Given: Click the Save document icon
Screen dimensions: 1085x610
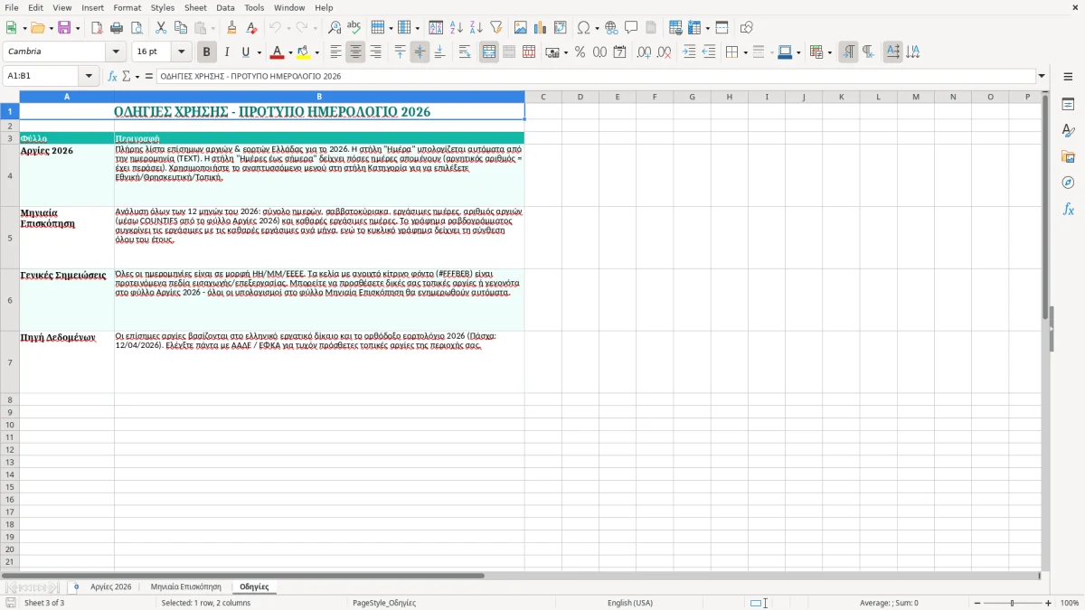Looking at the screenshot, I should click(64, 28).
